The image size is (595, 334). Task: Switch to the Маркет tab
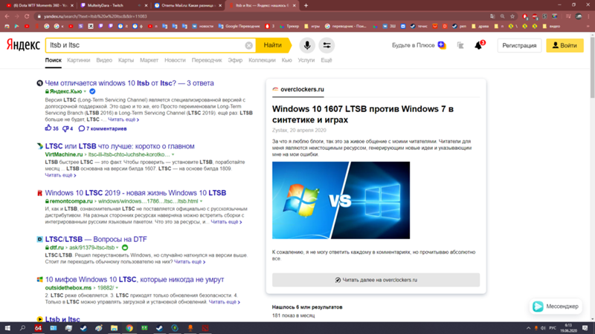point(149,60)
